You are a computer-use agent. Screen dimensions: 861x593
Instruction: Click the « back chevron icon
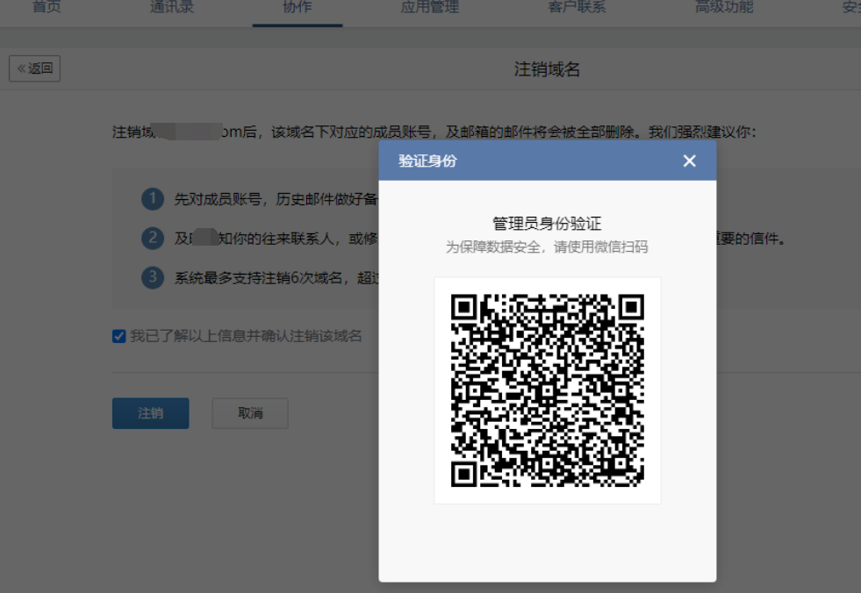(23, 68)
